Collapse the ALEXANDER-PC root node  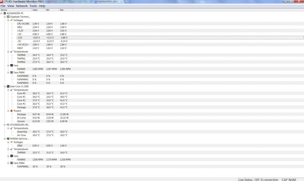(x=1, y=13)
